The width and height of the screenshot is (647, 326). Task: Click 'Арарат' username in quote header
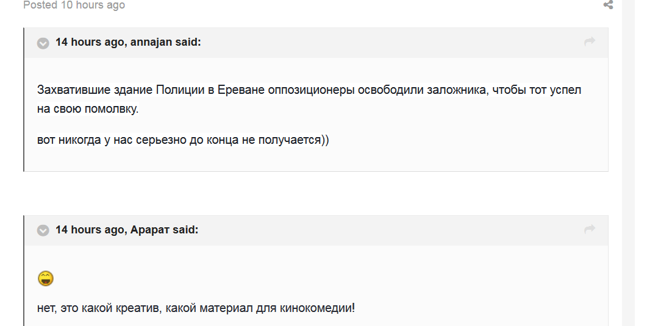[150, 230]
